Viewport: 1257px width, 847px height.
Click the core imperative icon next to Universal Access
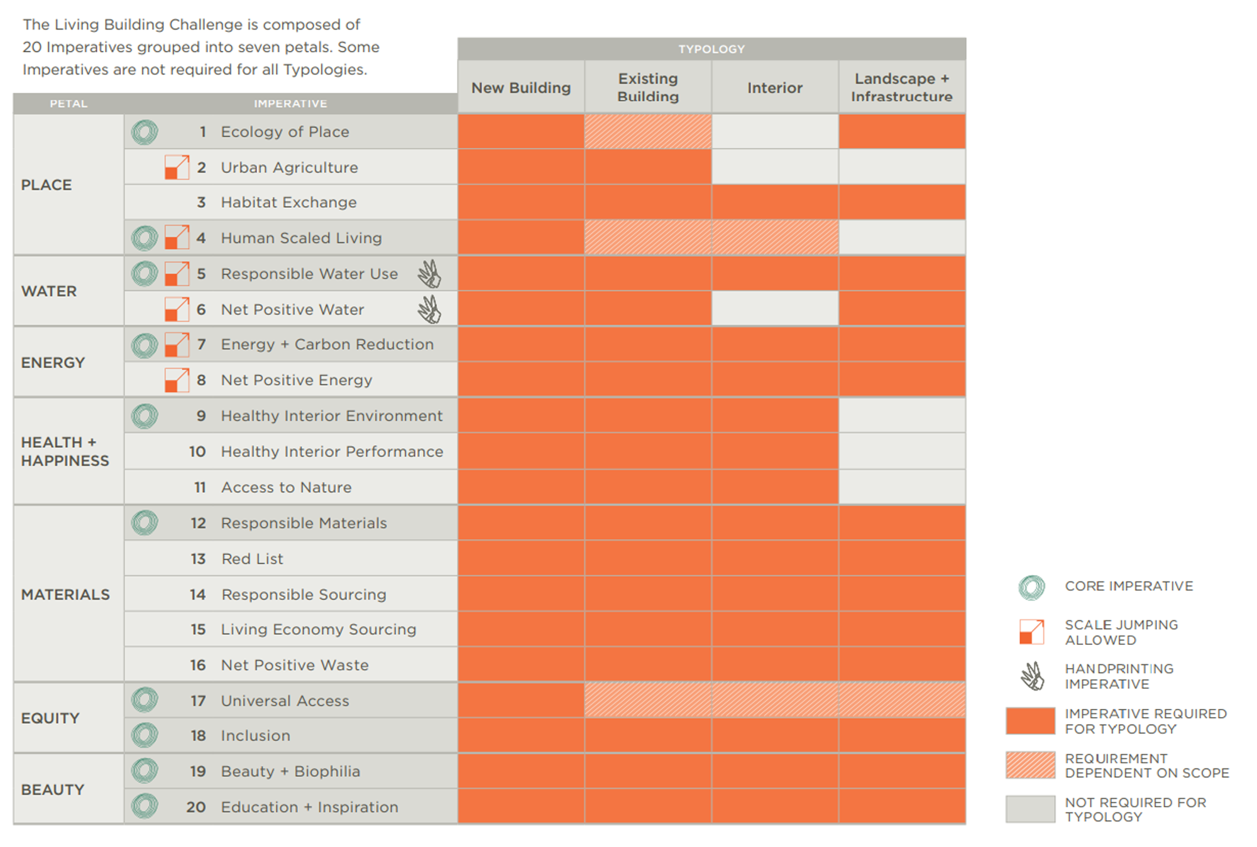click(145, 700)
